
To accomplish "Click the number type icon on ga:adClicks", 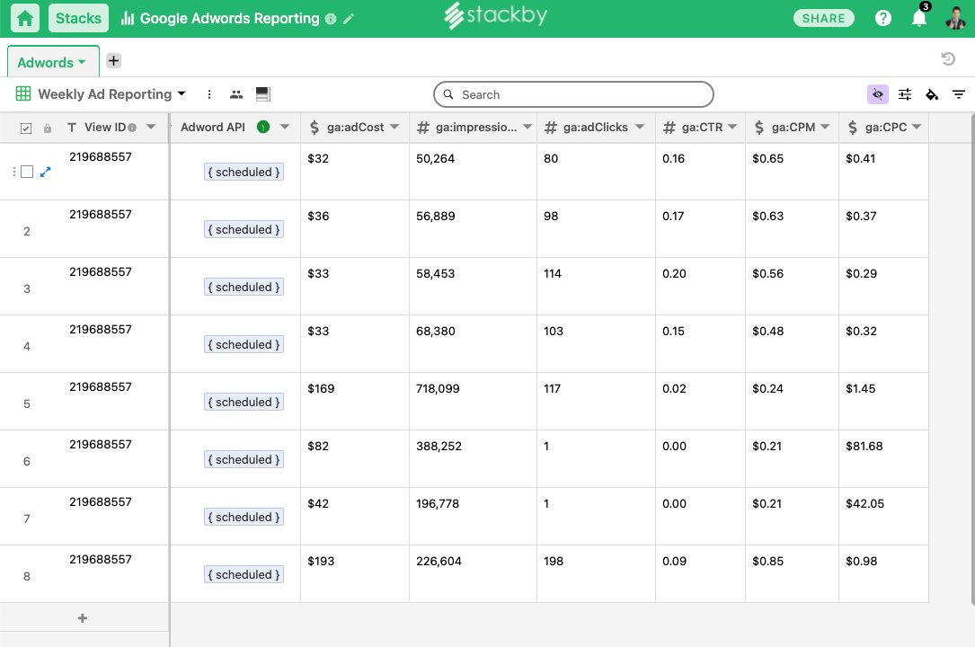I will 550,128.
